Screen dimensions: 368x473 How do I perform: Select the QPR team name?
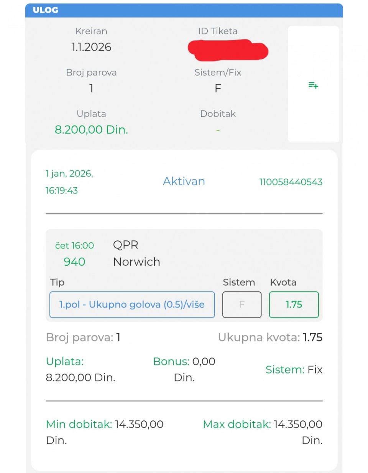point(125,245)
